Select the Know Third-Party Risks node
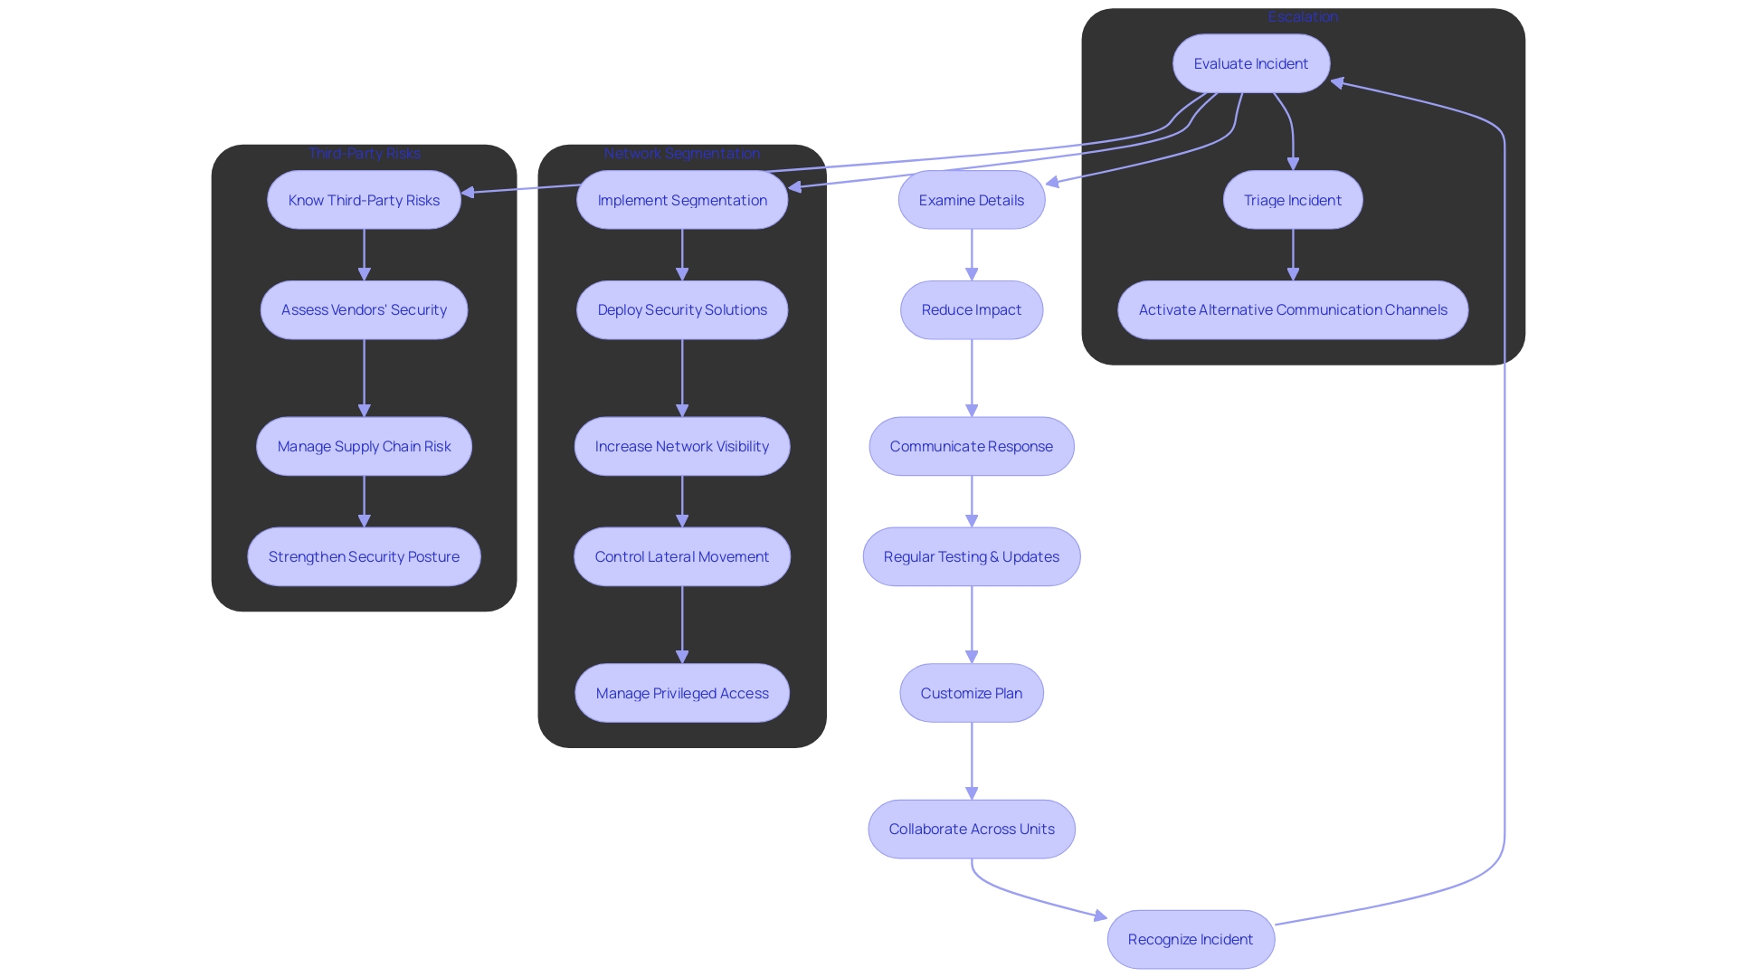 pos(364,199)
